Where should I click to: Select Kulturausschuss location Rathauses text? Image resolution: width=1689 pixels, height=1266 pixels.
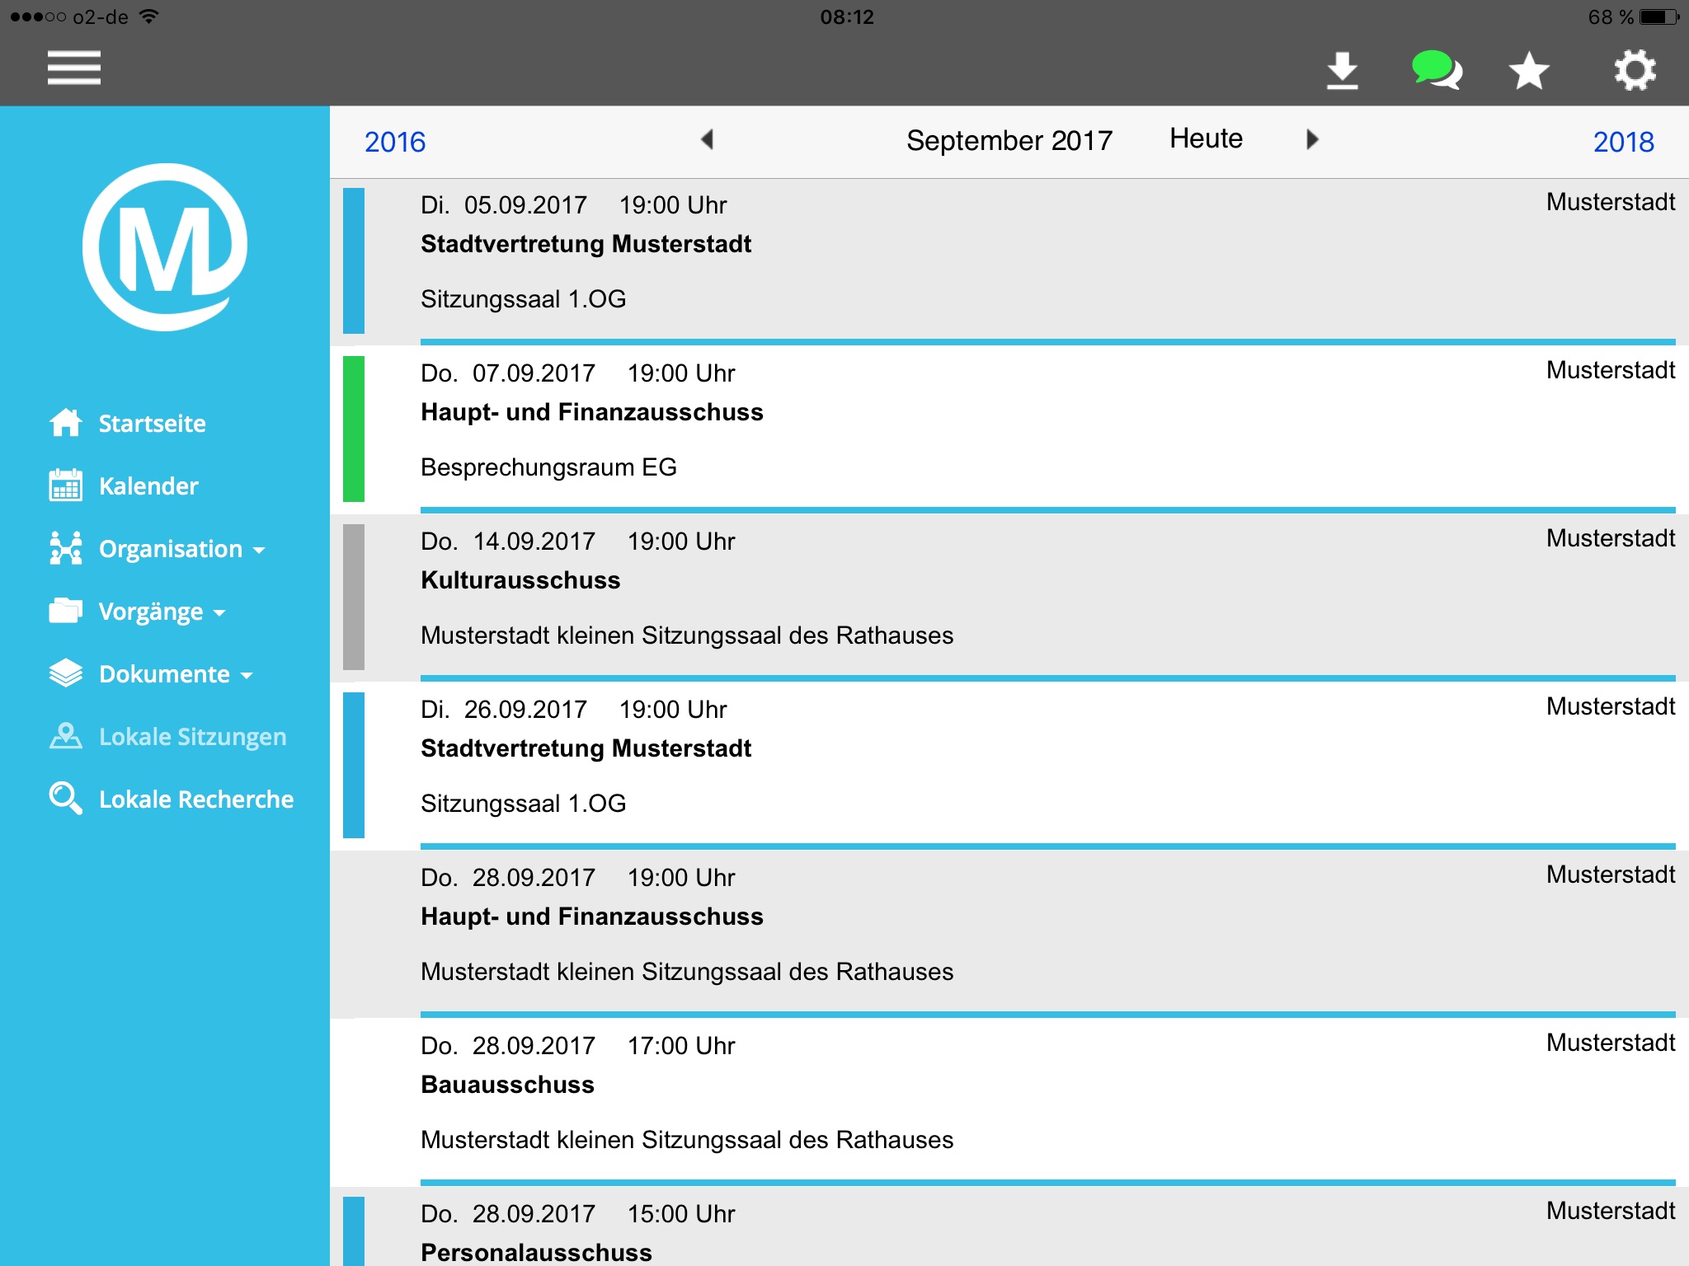click(x=687, y=635)
